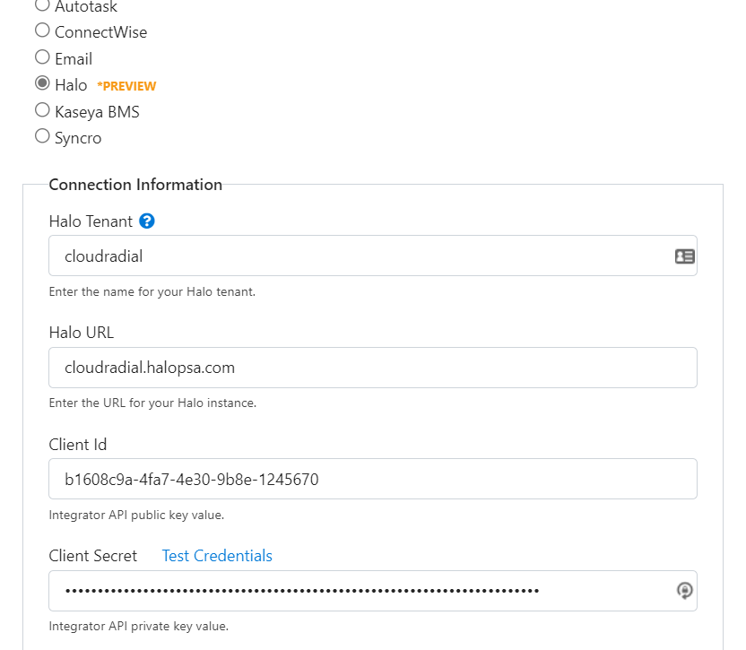Click the Connection Information heading
This screenshot has height=650, width=746.
(x=135, y=185)
